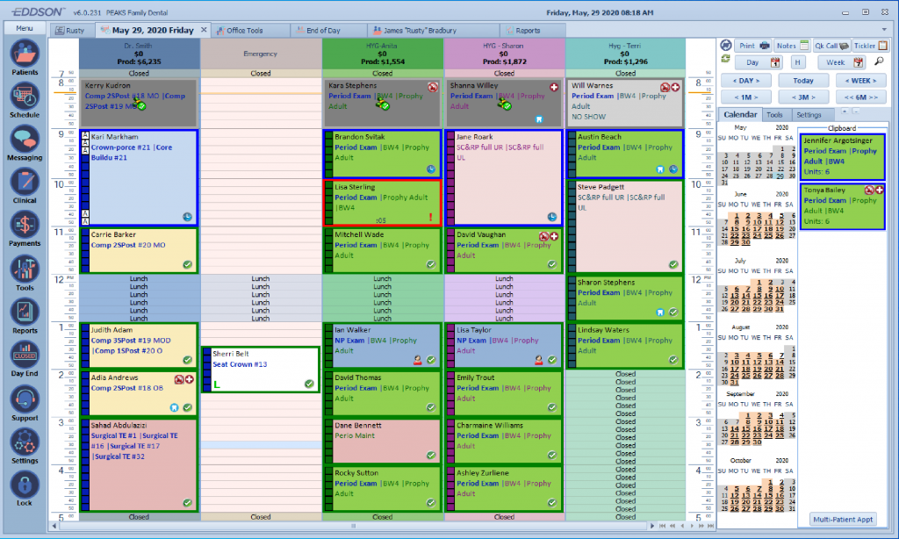Click the < WEEK > navigation button
Screen dimensions: 899x539
[860, 81]
